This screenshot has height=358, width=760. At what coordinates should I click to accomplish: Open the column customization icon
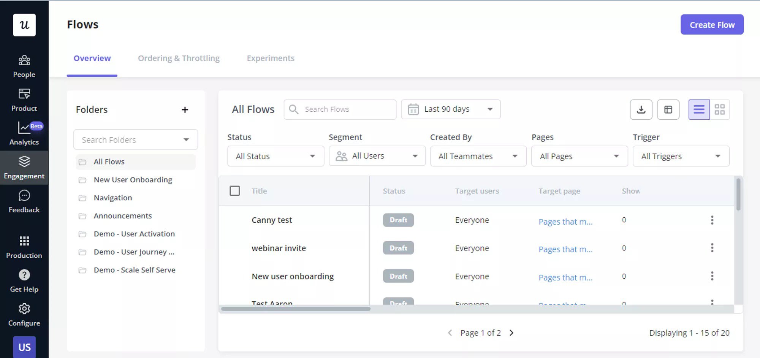668,109
